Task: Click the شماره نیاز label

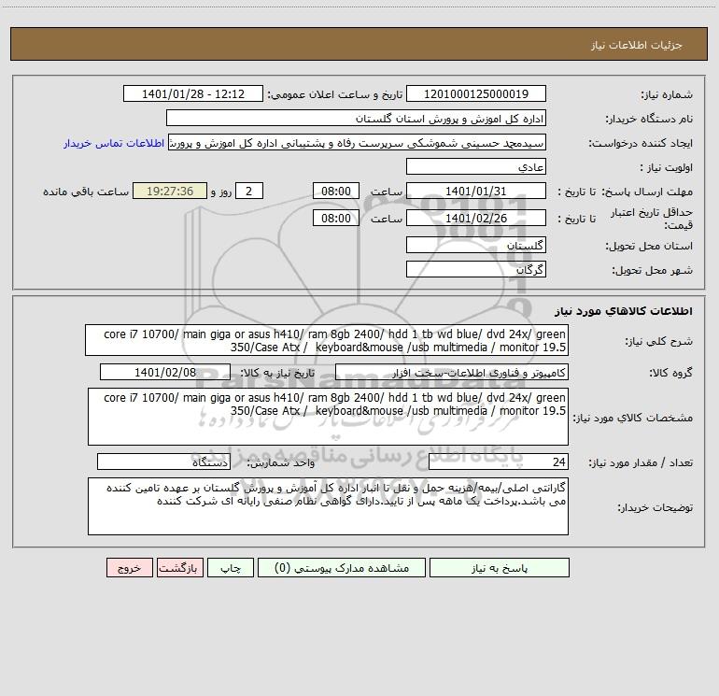Action: [x=667, y=94]
